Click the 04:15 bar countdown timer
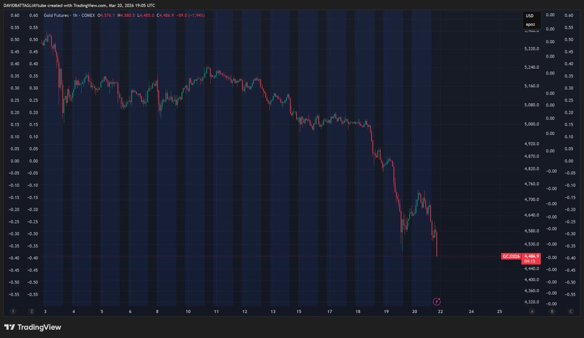 [529, 262]
